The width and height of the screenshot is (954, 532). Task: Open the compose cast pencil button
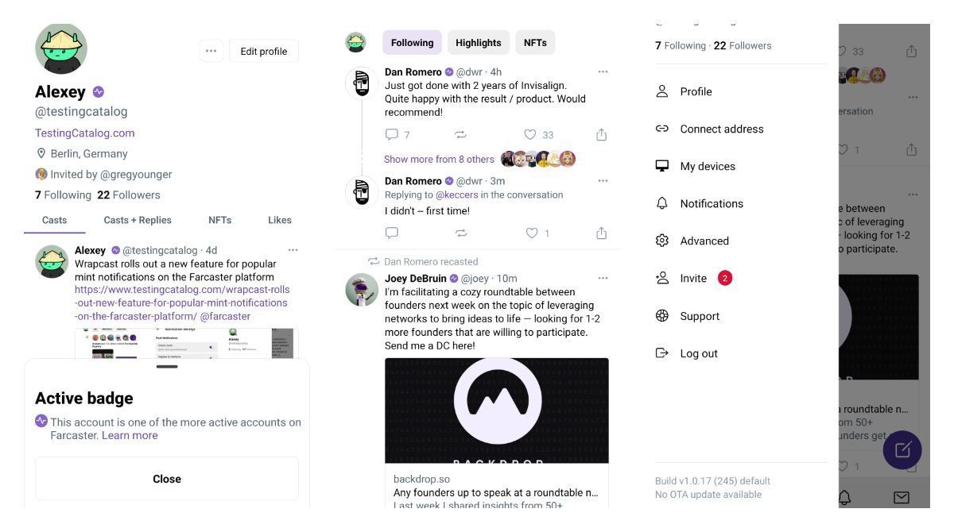902,450
